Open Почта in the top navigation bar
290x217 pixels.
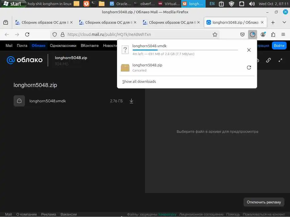click(x=22, y=45)
